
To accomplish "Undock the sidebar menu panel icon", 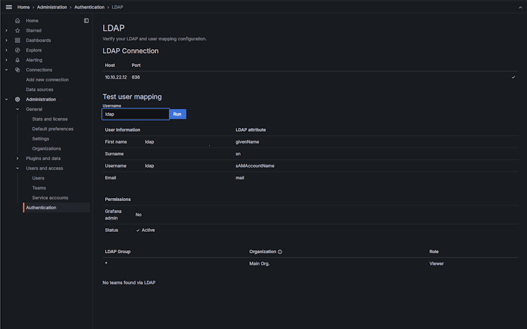I will click(x=86, y=21).
